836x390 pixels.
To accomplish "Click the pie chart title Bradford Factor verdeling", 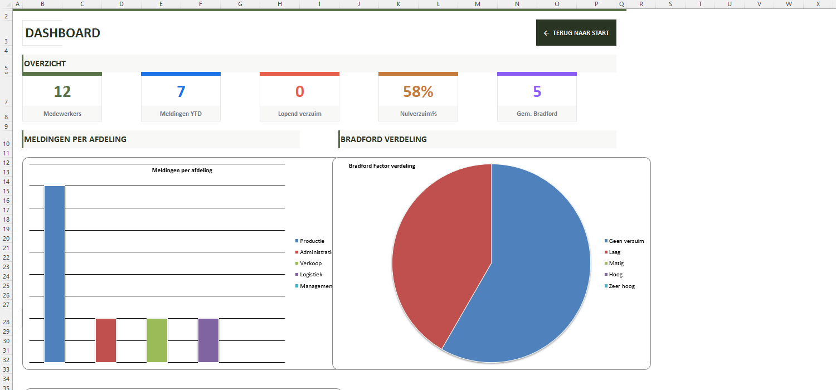I will (382, 166).
